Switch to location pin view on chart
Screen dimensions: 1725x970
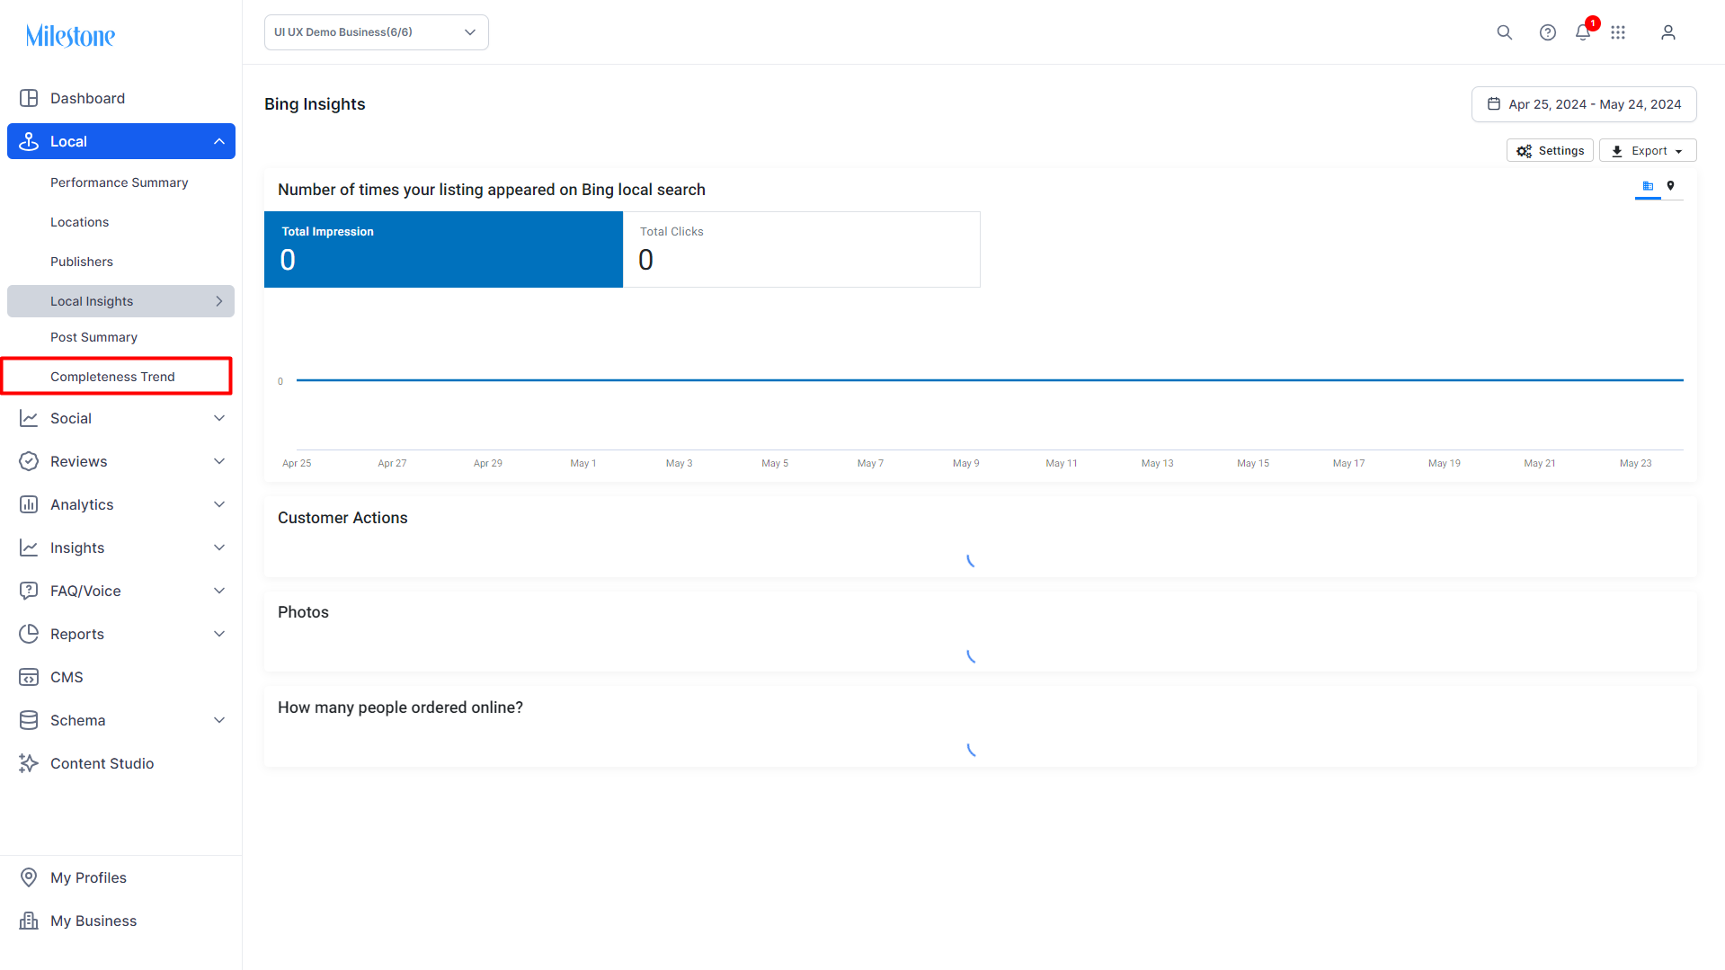coord(1671,186)
